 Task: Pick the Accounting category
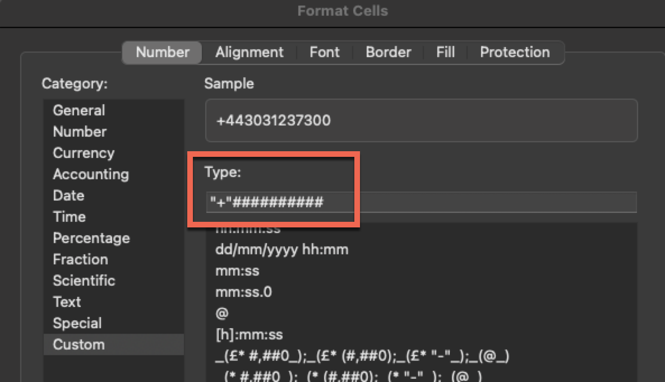91,174
